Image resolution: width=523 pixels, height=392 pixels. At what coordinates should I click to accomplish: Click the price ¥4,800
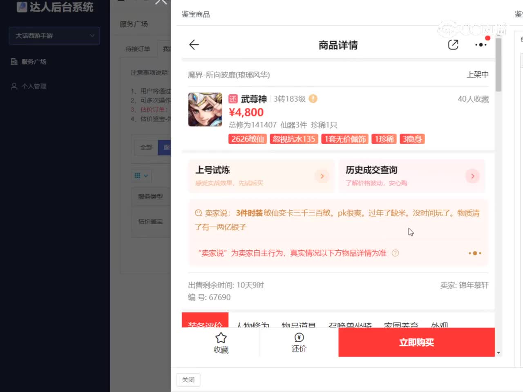(246, 112)
